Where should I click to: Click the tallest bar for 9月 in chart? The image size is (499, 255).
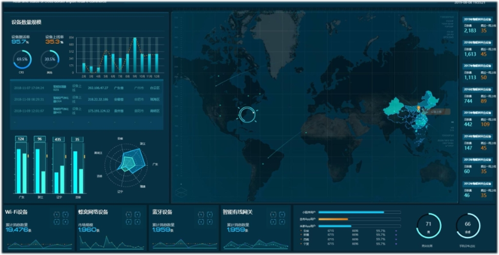click(135, 55)
